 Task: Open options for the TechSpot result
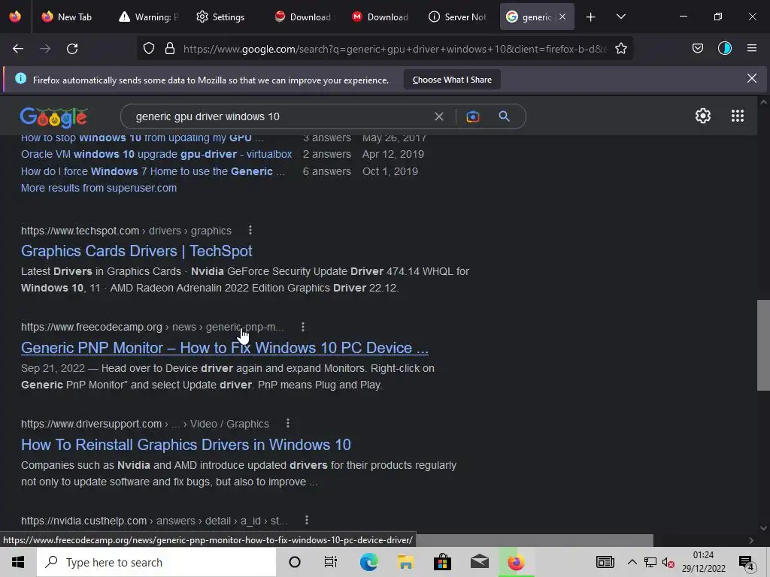click(250, 230)
